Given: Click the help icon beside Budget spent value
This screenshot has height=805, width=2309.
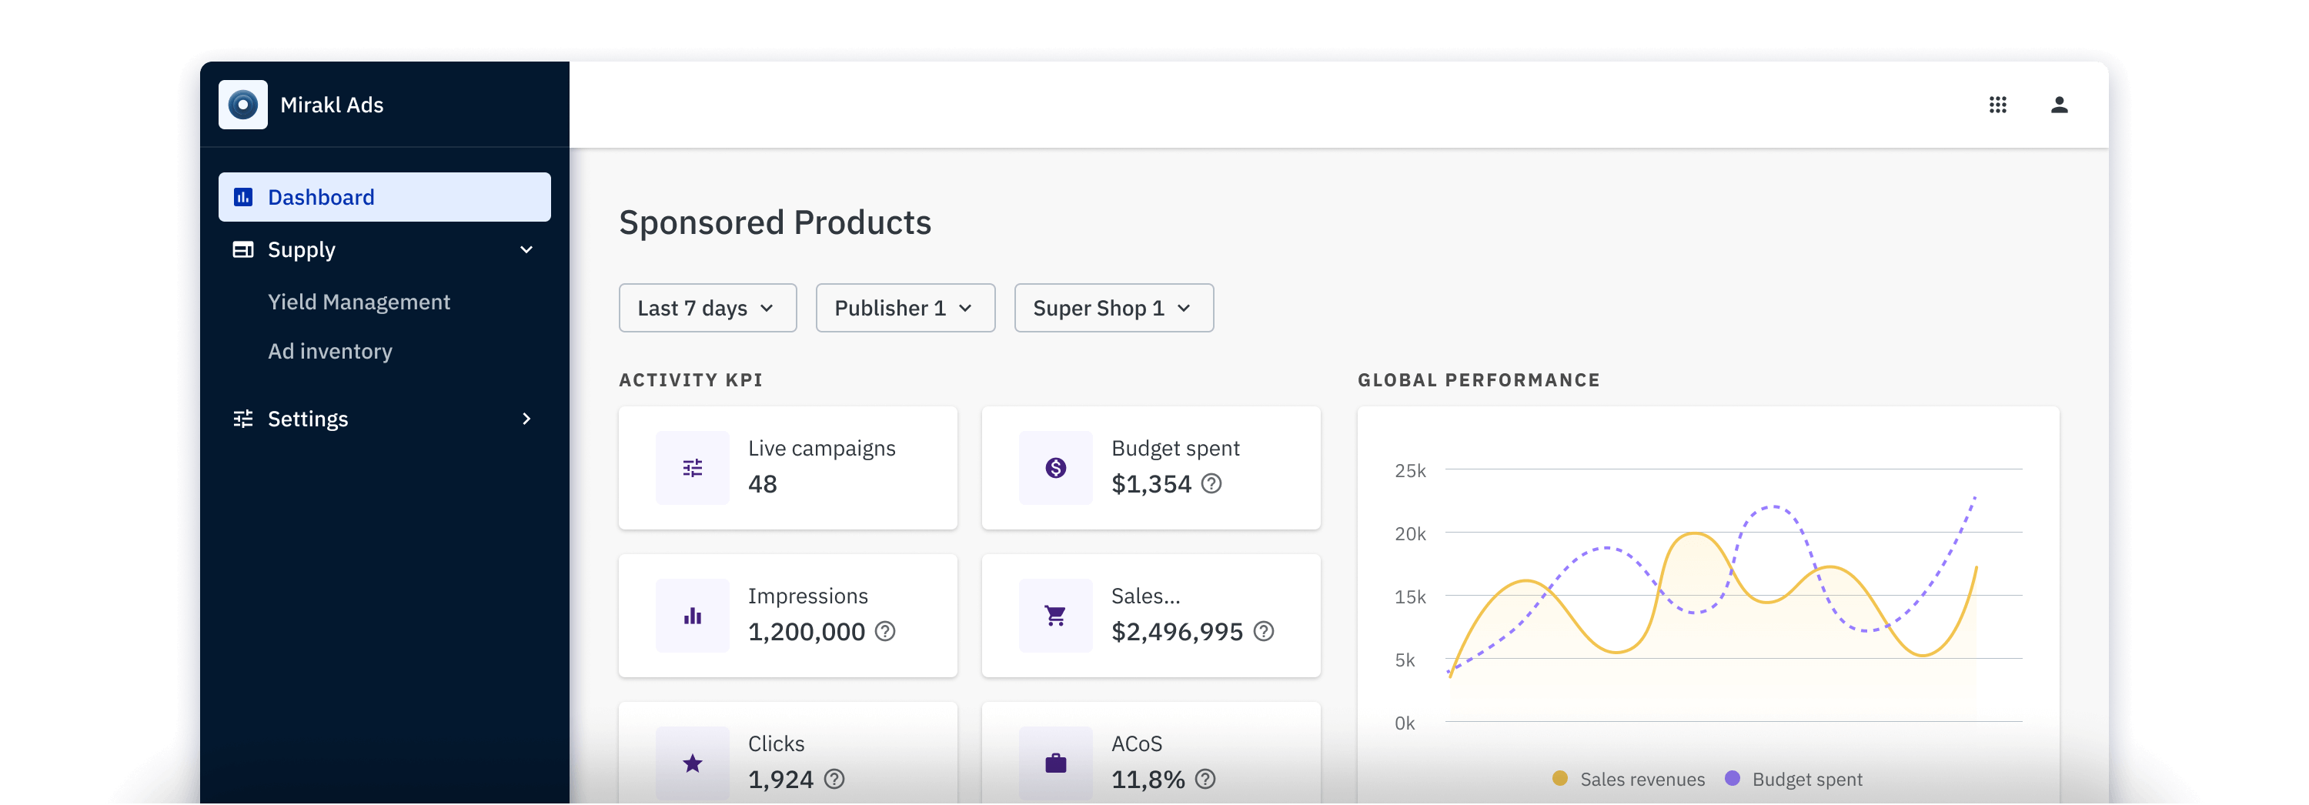Looking at the screenshot, I should (x=1211, y=484).
